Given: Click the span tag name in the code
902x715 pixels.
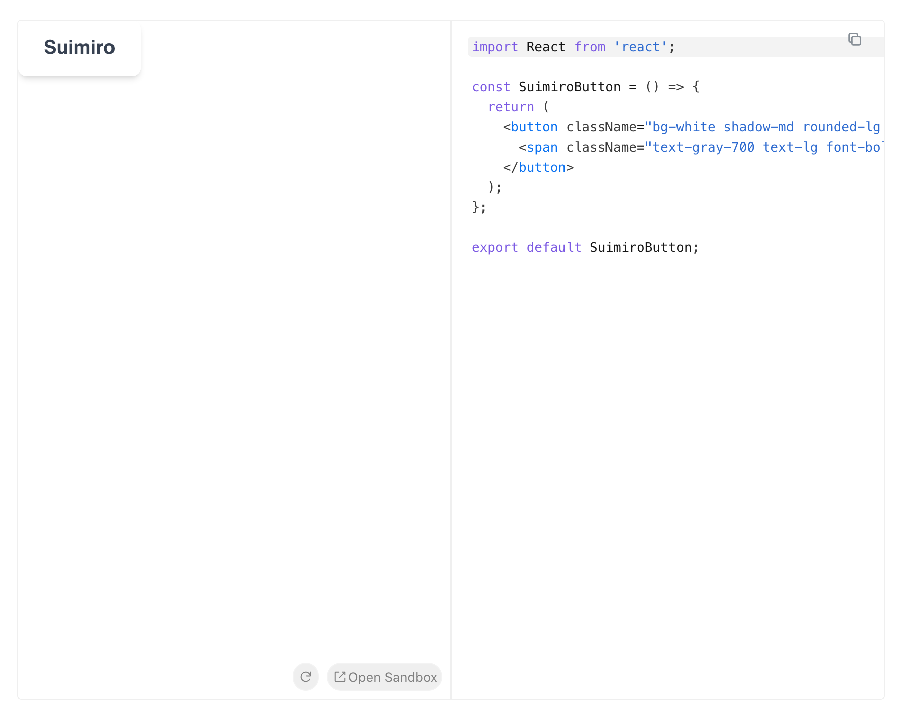Looking at the screenshot, I should (x=542, y=147).
